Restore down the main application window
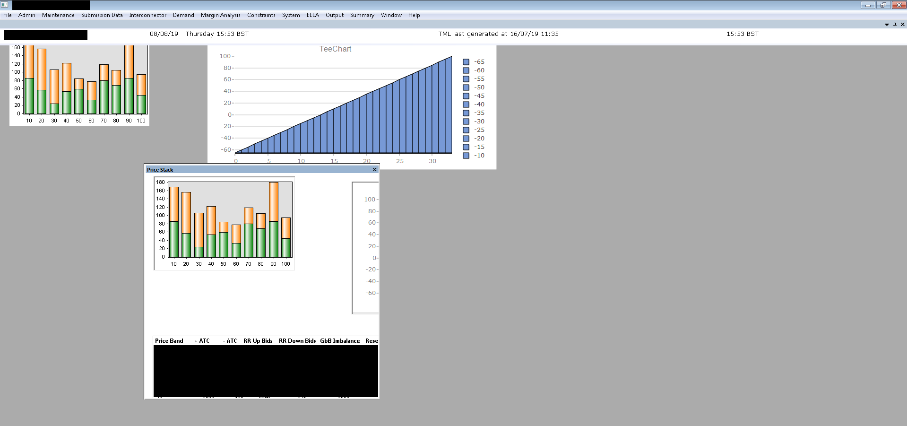The image size is (907, 426). pos(883,5)
